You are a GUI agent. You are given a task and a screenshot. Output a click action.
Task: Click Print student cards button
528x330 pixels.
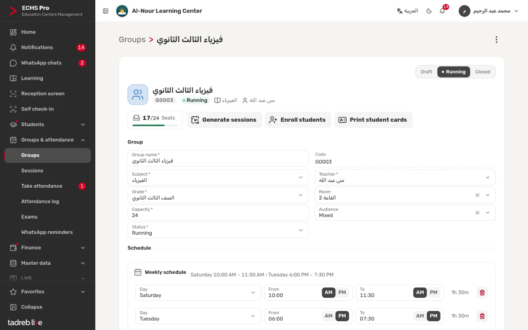click(x=373, y=120)
